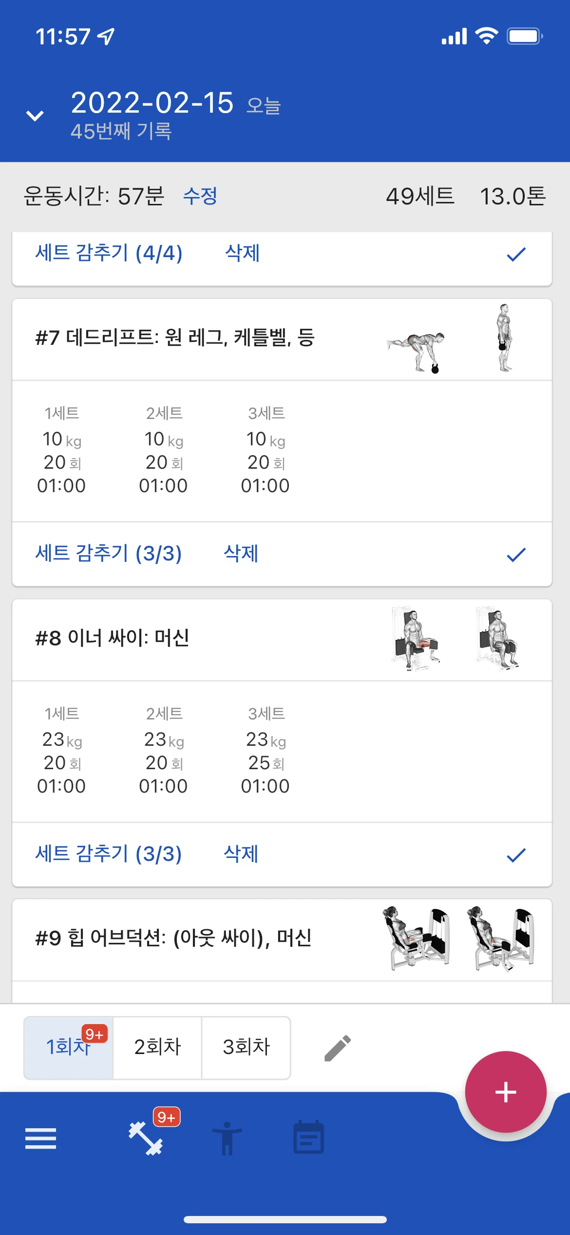Open the hamburger menu in bottom bar
Viewport: 570px width, 1235px height.
tap(40, 1138)
